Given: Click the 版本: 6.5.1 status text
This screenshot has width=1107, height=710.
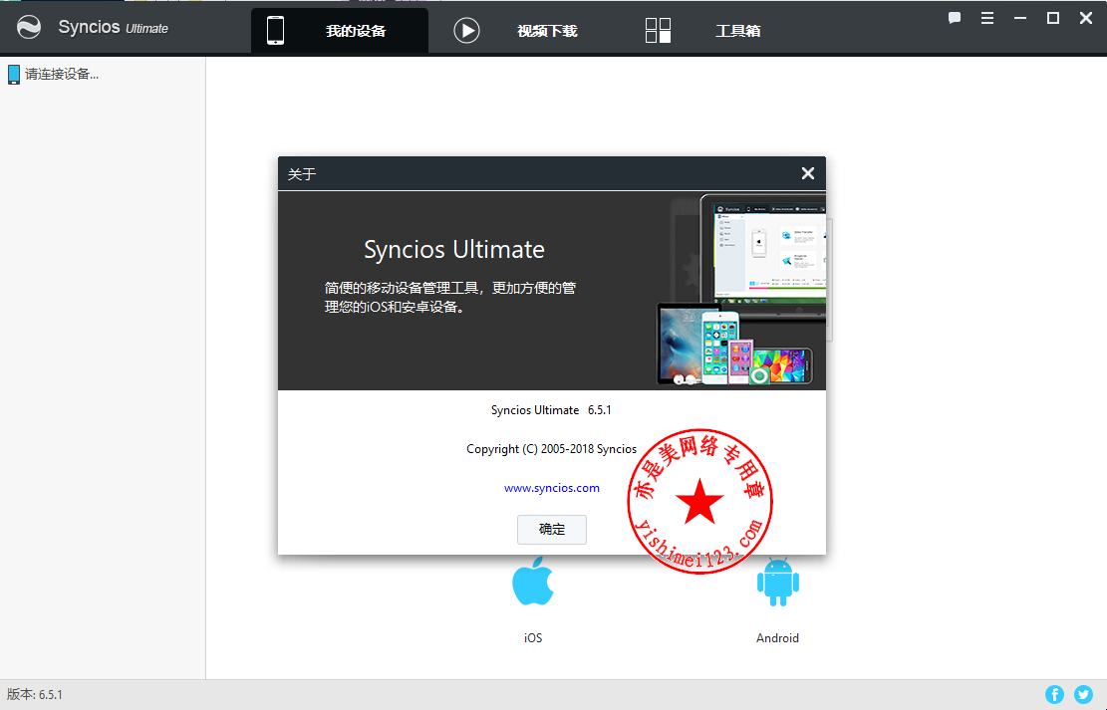Looking at the screenshot, I should coord(35,694).
